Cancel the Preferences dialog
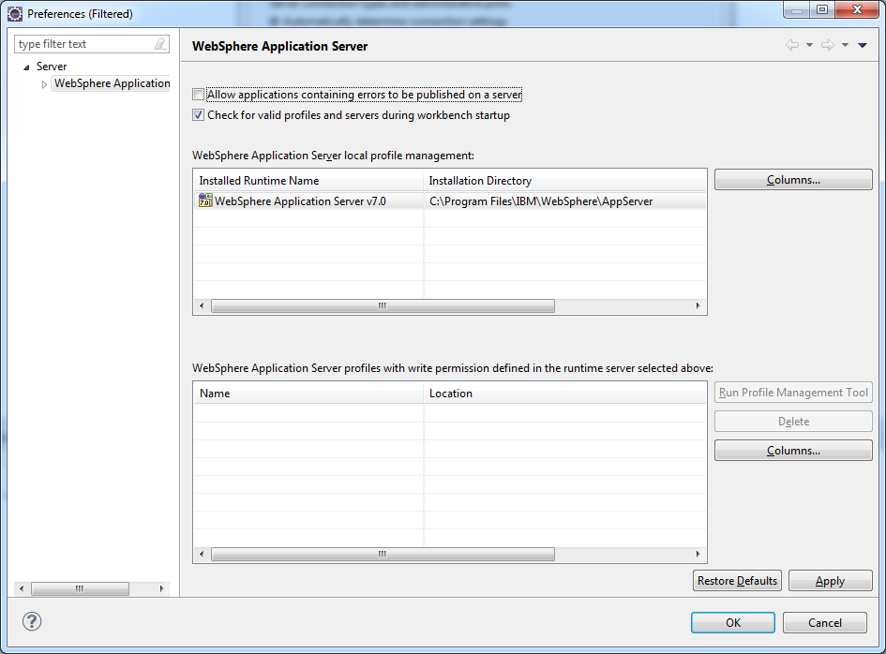Screen dimensions: 886x654 pos(824,622)
